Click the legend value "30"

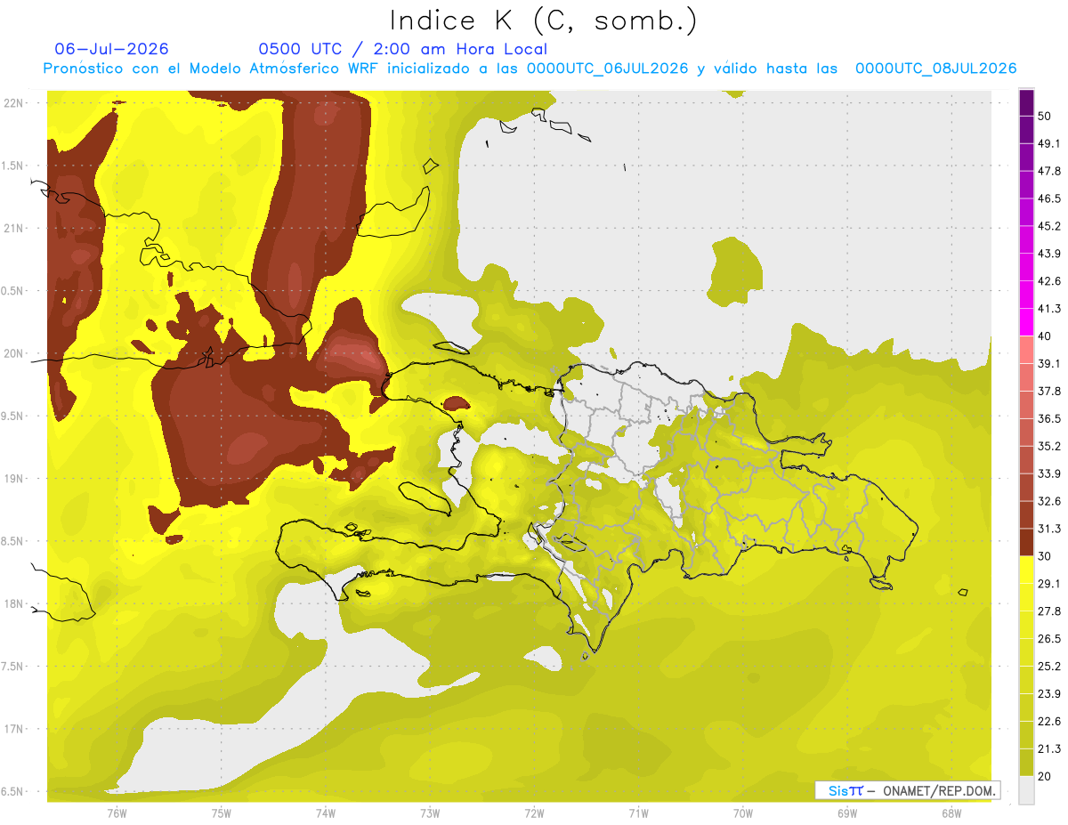click(x=1045, y=556)
